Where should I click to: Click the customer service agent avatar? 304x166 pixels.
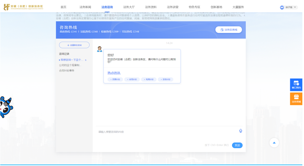coord(100,49)
